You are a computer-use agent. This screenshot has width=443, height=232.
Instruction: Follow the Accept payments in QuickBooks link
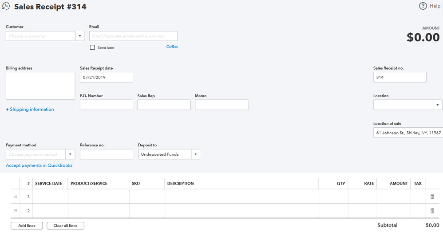click(39, 165)
